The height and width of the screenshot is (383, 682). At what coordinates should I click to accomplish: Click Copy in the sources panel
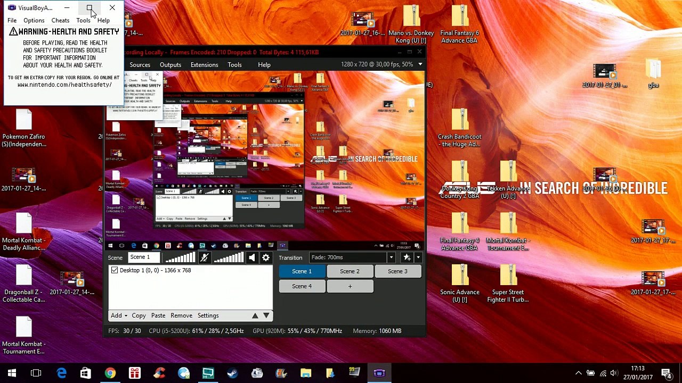coord(139,315)
